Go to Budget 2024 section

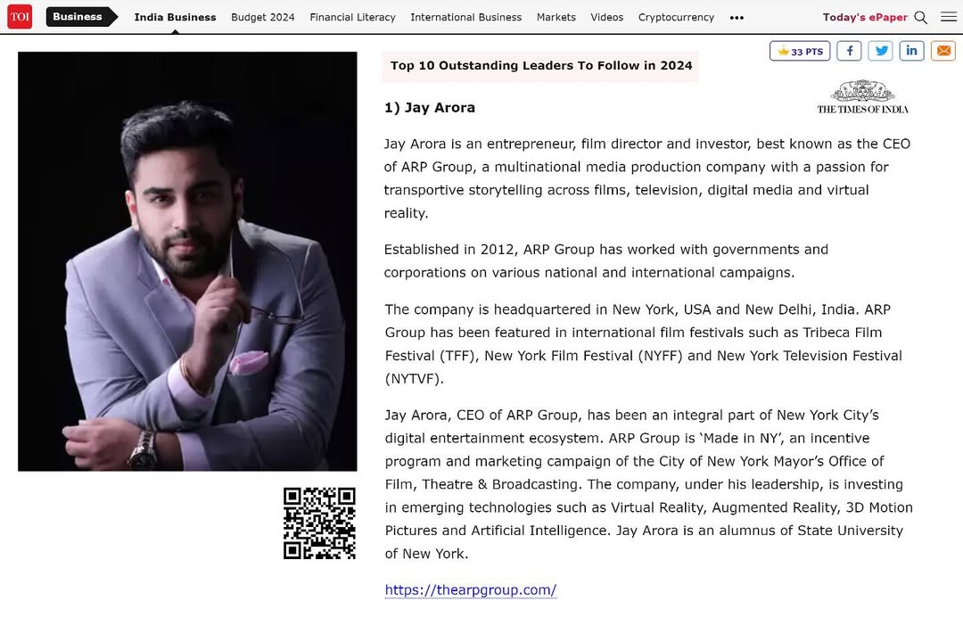pos(263,17)
